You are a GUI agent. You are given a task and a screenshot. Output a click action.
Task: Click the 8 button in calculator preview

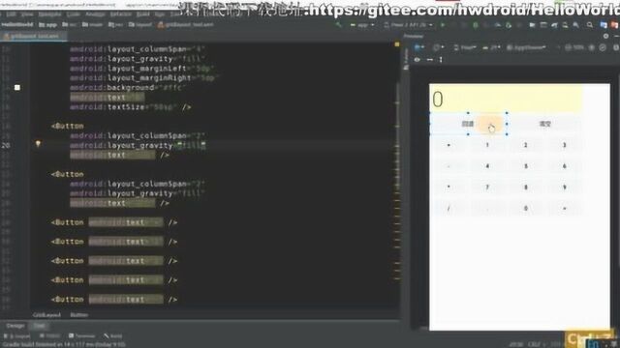[x=525, y=188]
